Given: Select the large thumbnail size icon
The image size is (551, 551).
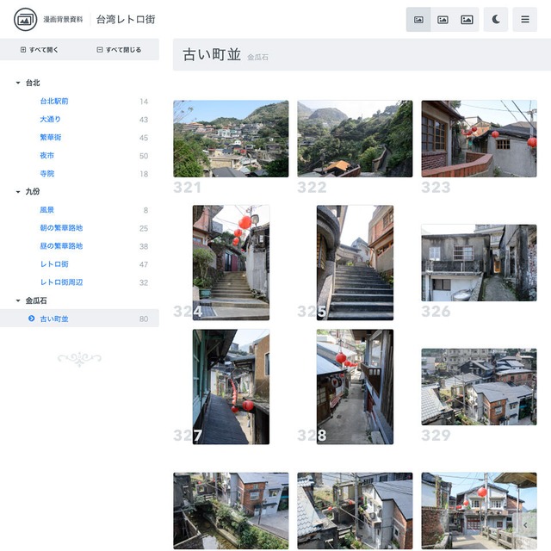Looking at the screenshot, I should 467,20.
